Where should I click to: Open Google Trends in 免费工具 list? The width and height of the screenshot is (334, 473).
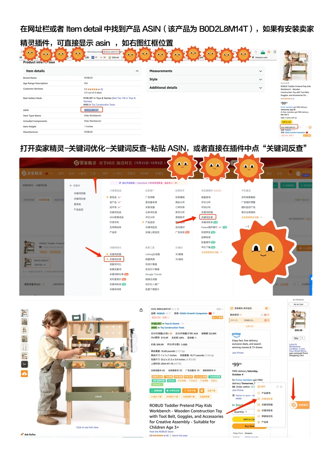pyautogui.click(x=153, y=274)
